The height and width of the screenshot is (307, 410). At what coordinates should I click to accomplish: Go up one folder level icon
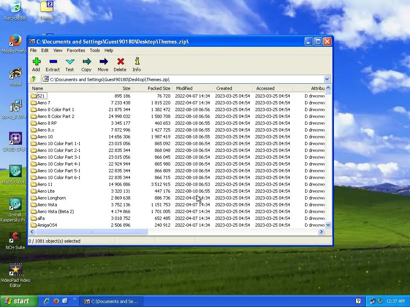click(33, 79)
